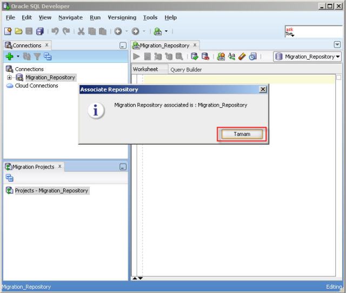Open the Back history dropdown arrow
Viewport: 346px width, 293px height.
click(127, 31)
